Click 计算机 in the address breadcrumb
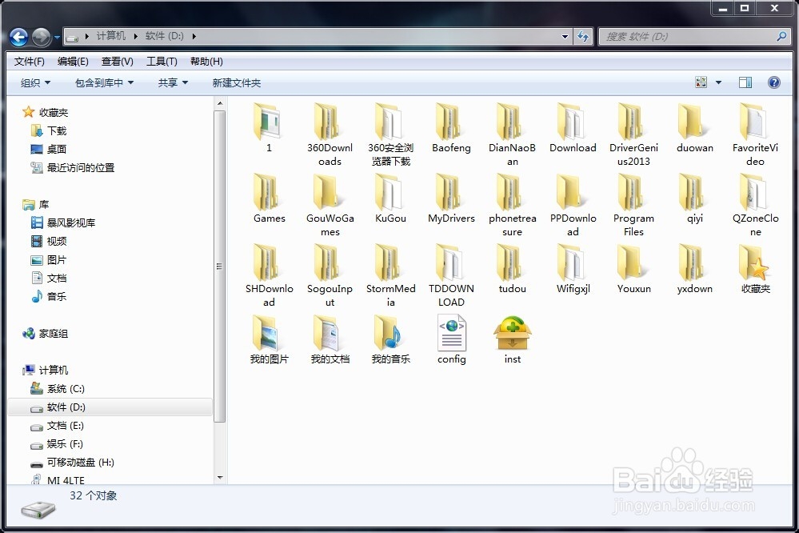 point(110,36)
